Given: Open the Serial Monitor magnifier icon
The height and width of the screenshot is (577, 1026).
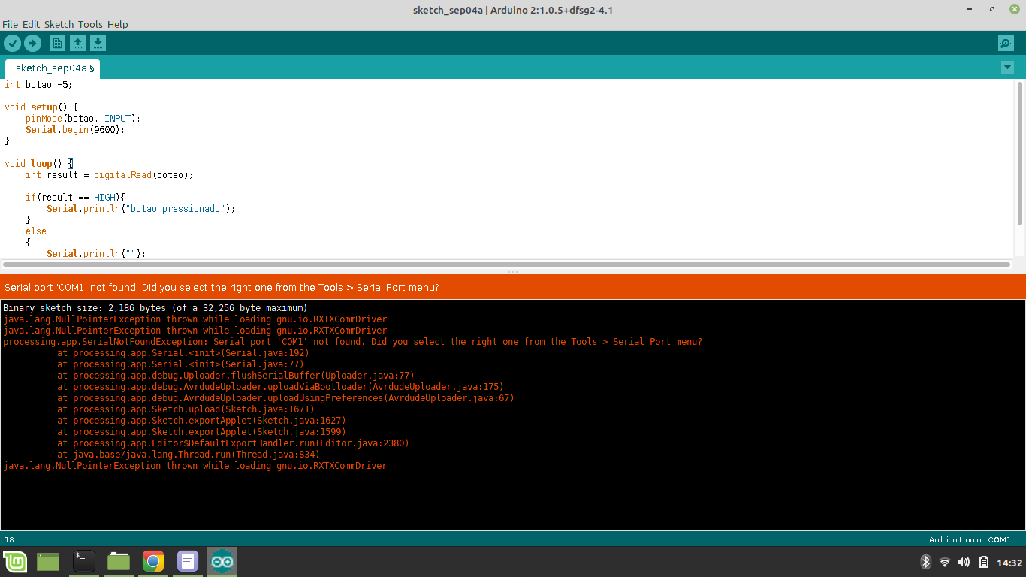Looking at the screenshot, I should pos(1006,43).
